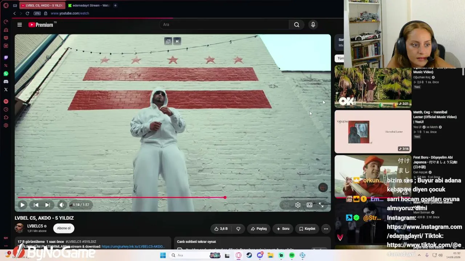The width and height of the screenshot is (465, 261).
Task: Skip to the previous video
Action: pyautogui.click(x=36, y=205)
